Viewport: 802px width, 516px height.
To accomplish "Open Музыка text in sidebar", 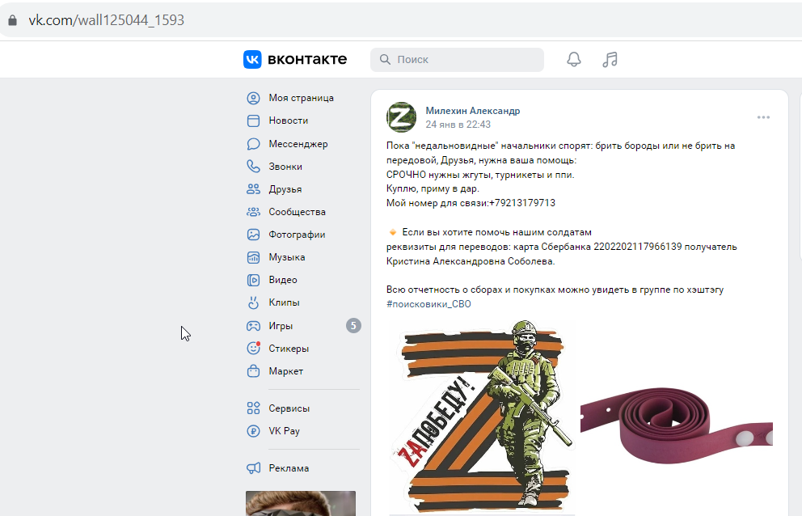I will pos(287,257).
